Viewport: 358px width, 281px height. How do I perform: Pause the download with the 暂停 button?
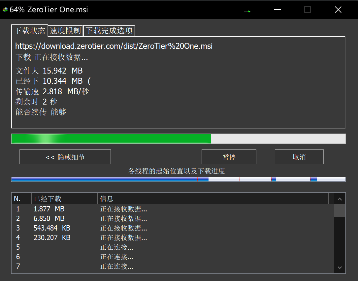(x=229, y=157)
